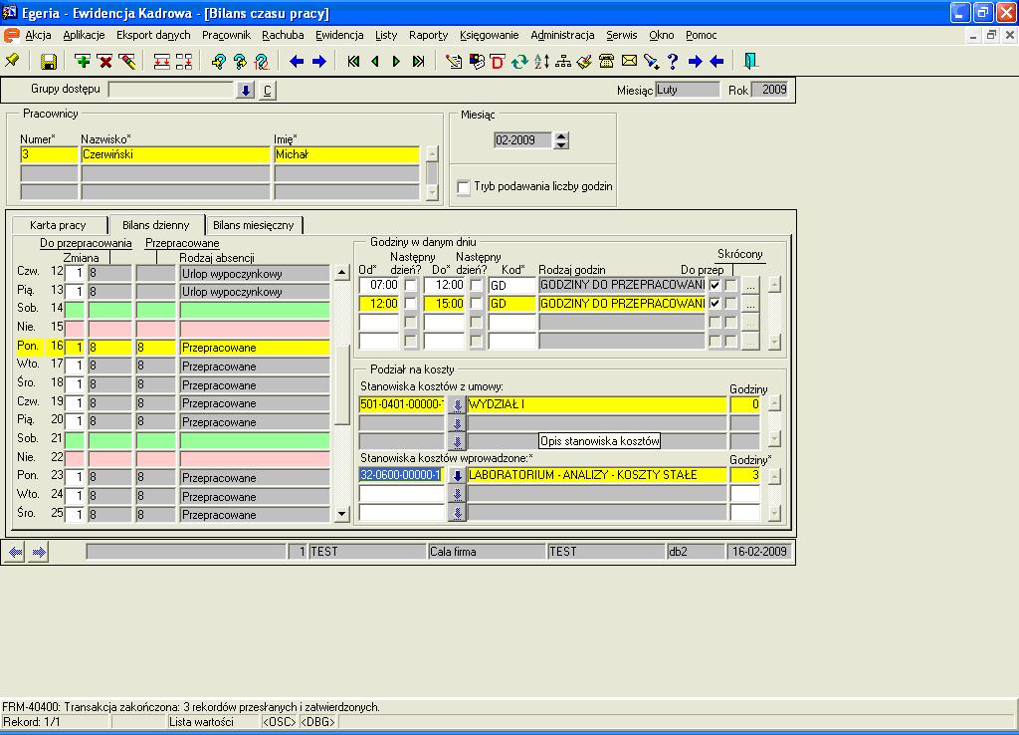Open the Akcja menu

38,35
